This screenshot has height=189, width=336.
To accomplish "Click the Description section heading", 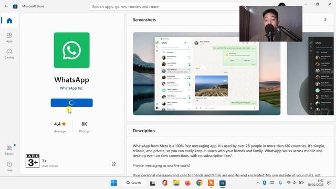I will tap(144, 131).
